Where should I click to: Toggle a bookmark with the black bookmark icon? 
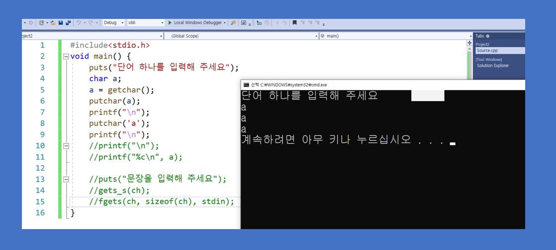click(x=295, y=23)
